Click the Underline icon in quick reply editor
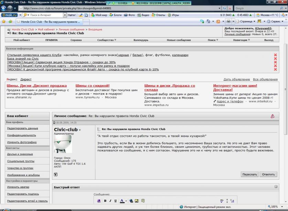Viewport: 288px width, 211px height. coord(115,201)
